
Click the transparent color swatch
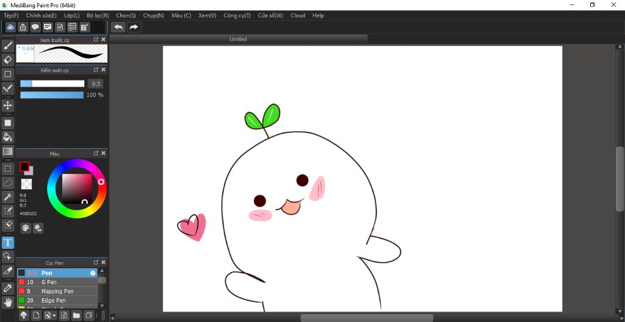(x=26, y=184)
